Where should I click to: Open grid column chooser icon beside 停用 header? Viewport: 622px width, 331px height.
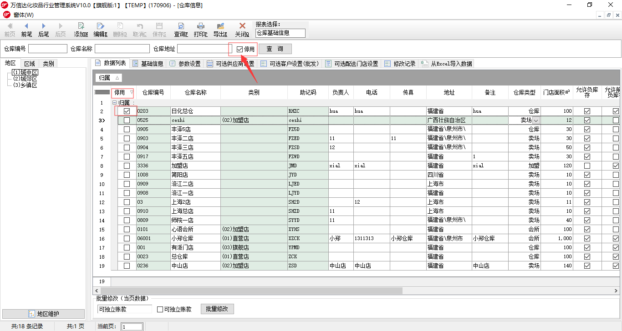pos(102,92)
